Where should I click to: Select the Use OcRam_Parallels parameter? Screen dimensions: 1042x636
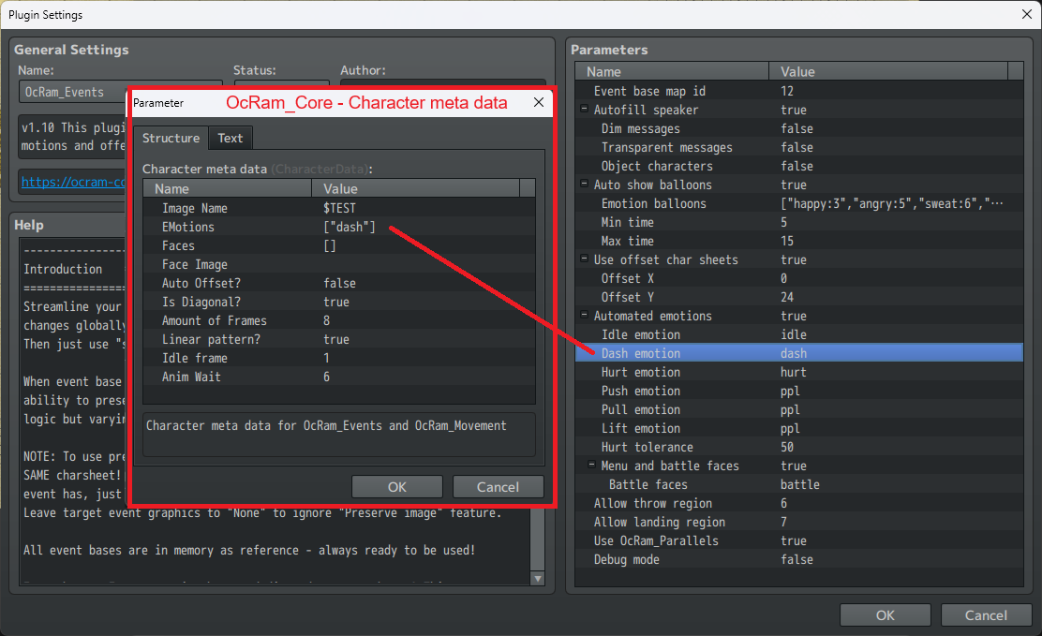[x=798, y=540]
